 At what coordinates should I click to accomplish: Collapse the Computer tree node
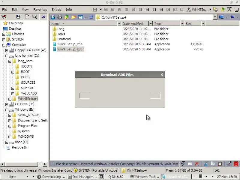pyautogui.click(x=4, y=45)
